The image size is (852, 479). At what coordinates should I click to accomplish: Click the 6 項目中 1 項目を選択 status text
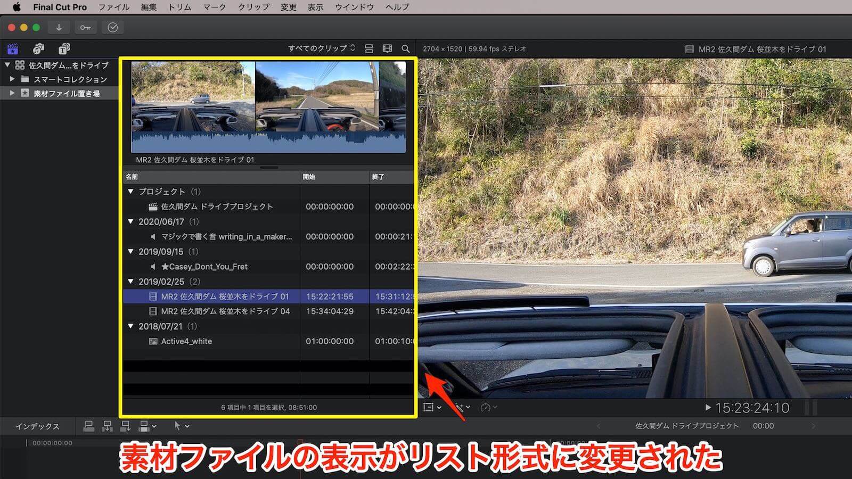click(x=269, y=408)
